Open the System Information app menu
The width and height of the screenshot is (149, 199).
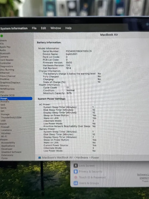point(14,28)
